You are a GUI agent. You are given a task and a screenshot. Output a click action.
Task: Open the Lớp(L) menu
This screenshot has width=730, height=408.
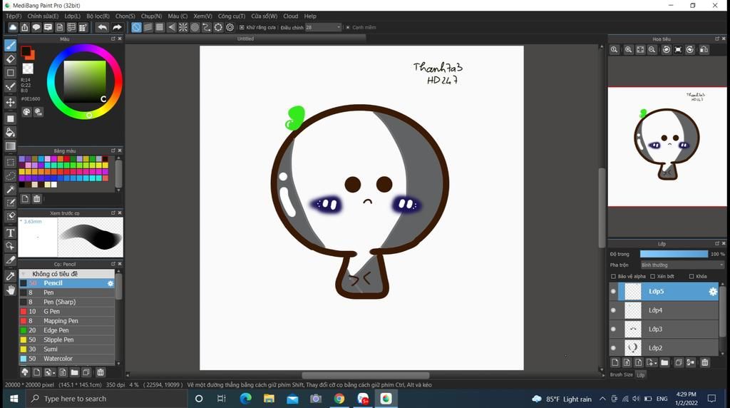(x=73, y=16)
